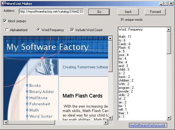Click the 'It : 1' entry

coord(121,117)
